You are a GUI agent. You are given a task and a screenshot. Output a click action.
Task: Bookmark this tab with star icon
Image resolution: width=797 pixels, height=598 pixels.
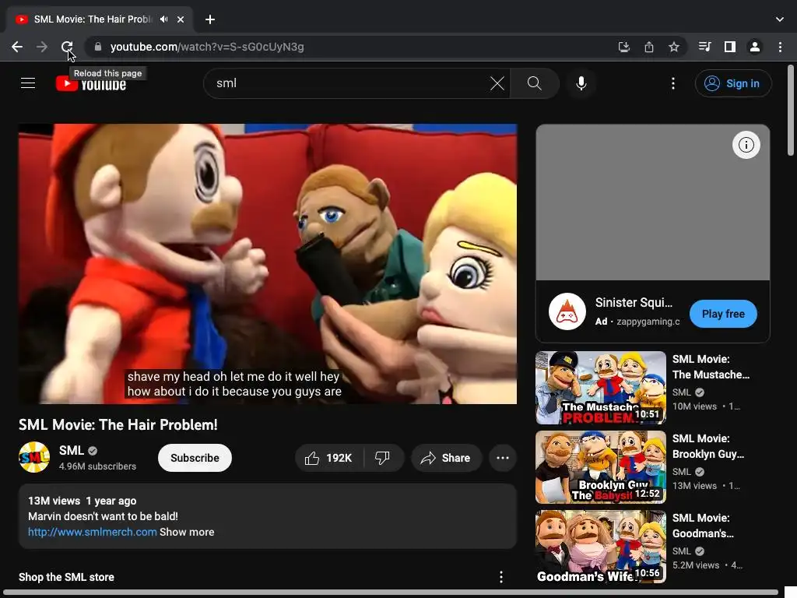click(x=674, y=47)
